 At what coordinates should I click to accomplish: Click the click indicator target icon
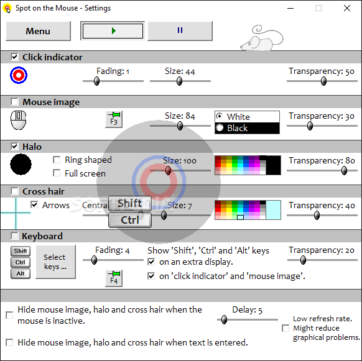click(x=19, y=75)
